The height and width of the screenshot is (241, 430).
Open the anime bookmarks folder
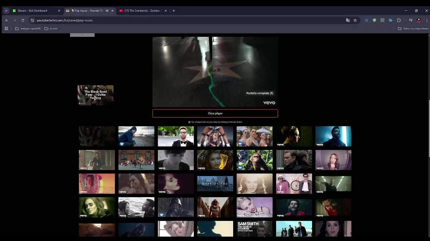[x=51, y=28]
